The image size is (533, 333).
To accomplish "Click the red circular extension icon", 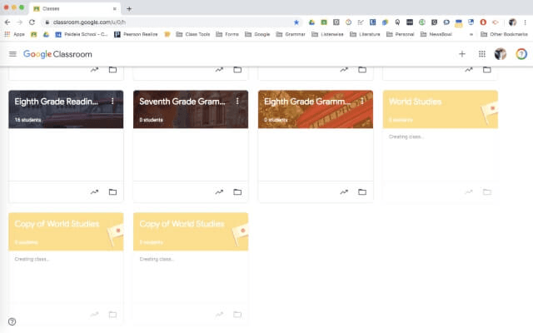I will pos(483,22).
